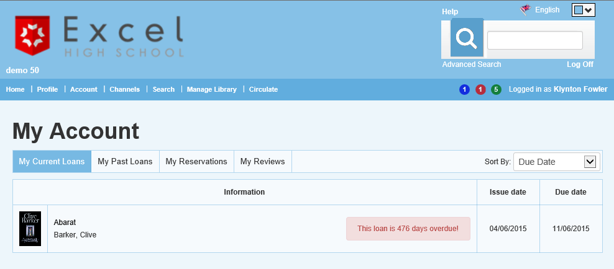Click the blue notification badge
Image resolution: width=614 pixels, height=269 pixels.
(464, 90)
